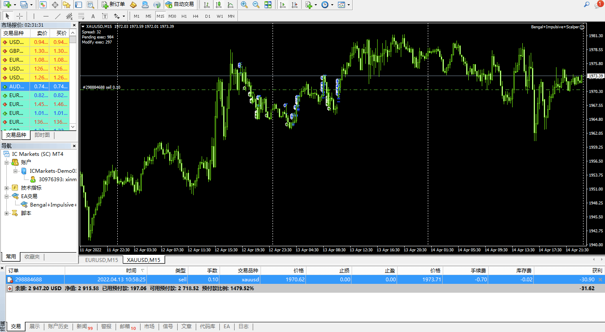
Task: Toggle AutoTrading (自动交易) button
Action: point(180,5)
